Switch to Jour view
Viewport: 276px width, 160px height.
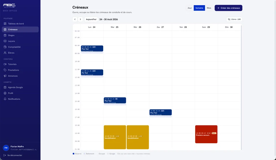[x=189, y=8]
